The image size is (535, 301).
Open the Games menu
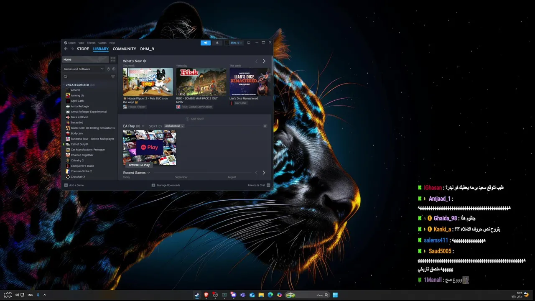(102, 43)
